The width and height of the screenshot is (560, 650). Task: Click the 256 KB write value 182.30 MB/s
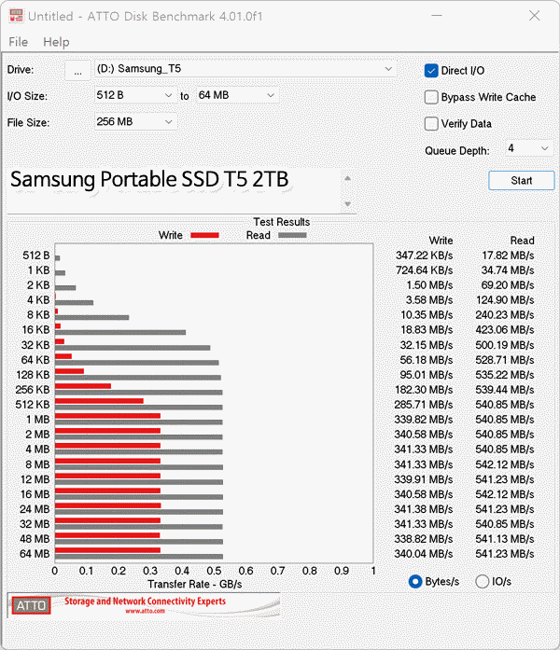(424, 390)
